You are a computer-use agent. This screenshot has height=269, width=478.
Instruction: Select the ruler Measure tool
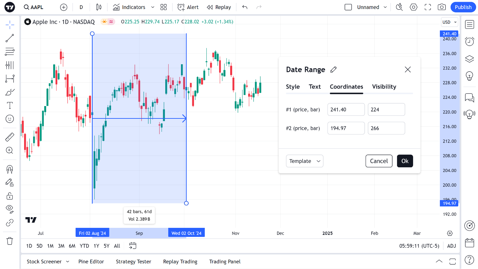coord(10,137)
